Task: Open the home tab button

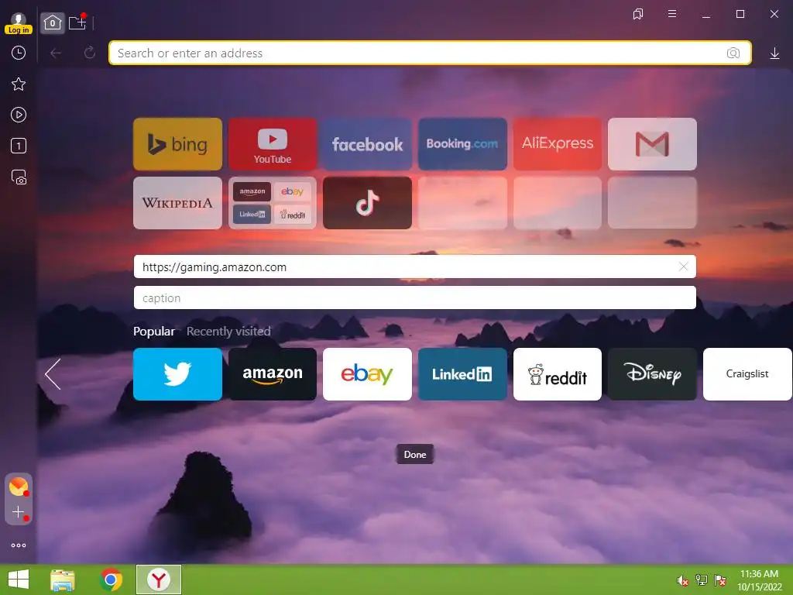Action: [x=53, y=22]
